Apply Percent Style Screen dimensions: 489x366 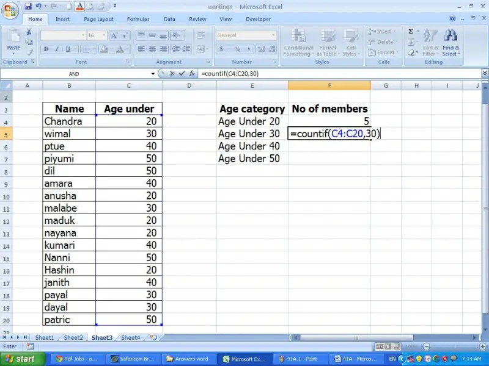(238, 49)
